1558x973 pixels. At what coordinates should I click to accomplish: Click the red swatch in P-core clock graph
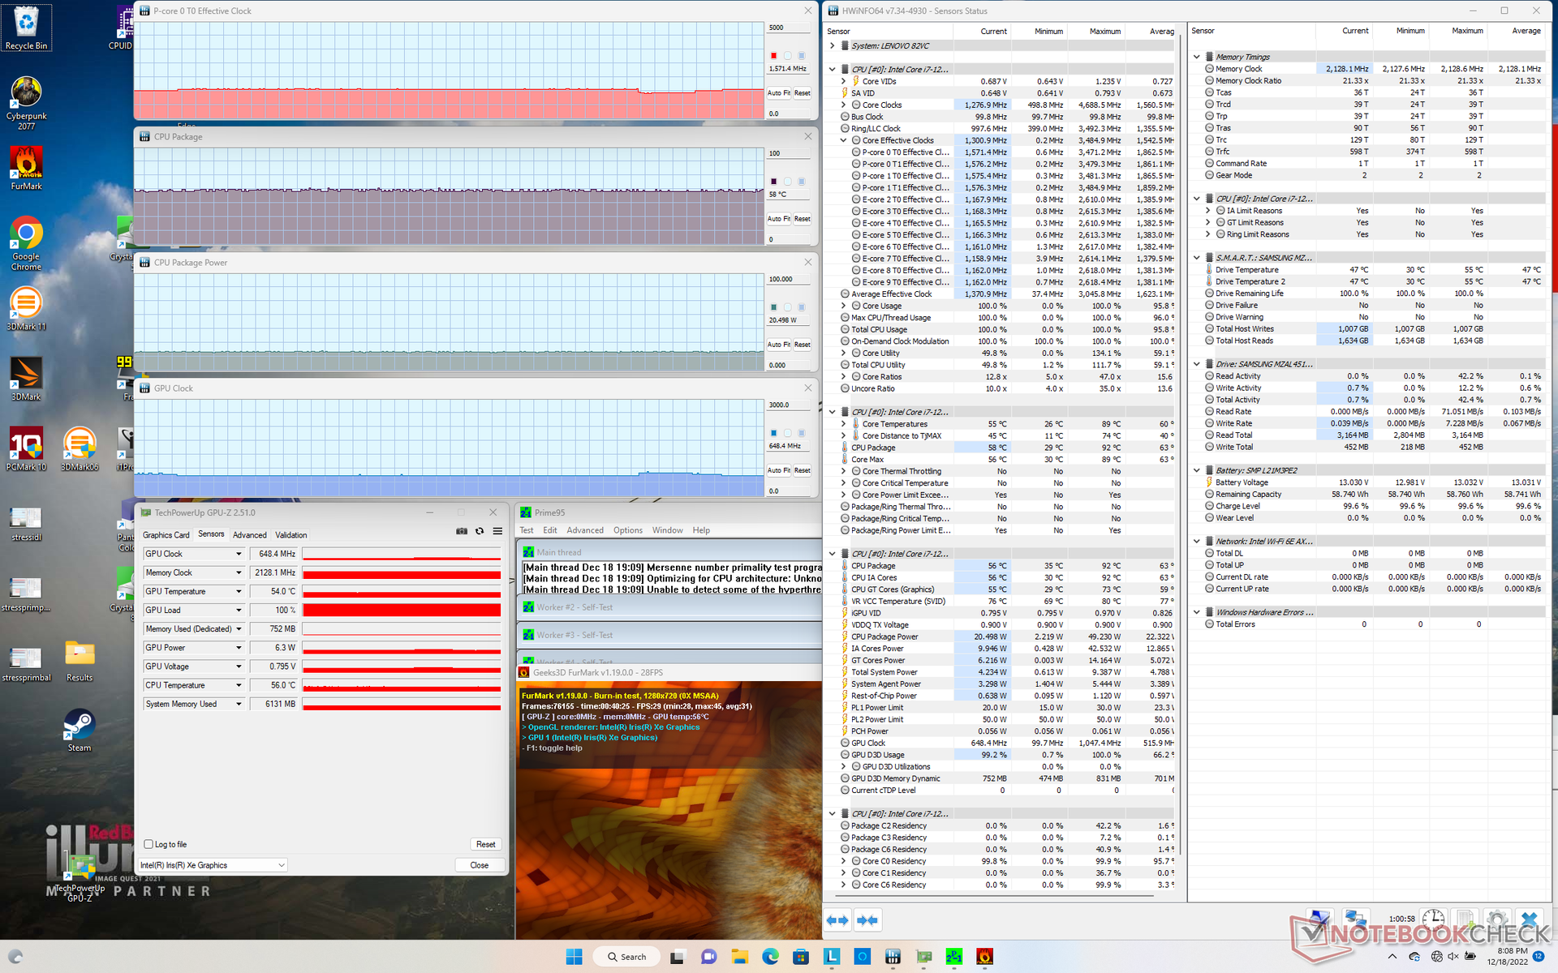[x=773, y=56]
